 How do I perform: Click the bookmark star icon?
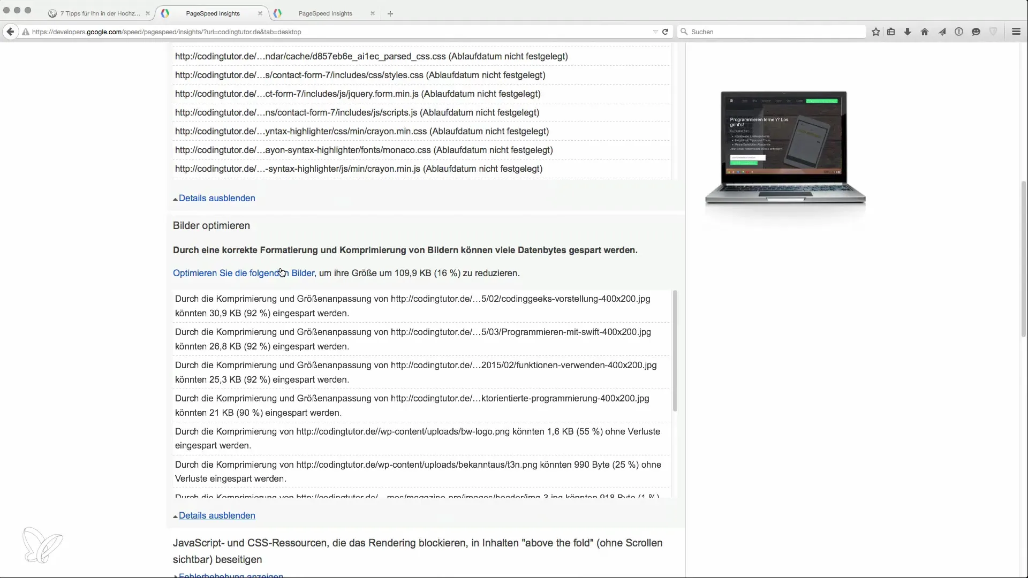(876, 32)
